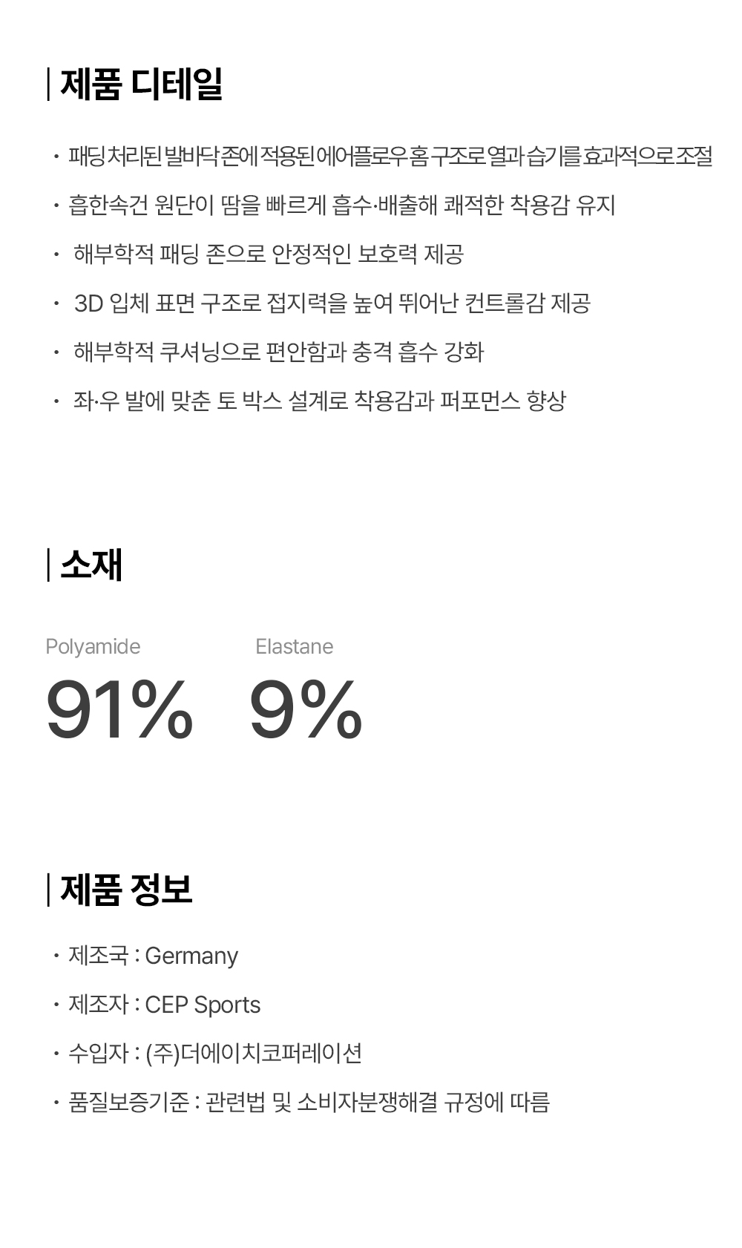Select the 해부학적 쿠셔닝 bullet line
742x1248 pixels.
278,352
